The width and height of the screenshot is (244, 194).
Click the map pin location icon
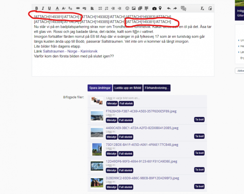[160, 8]
